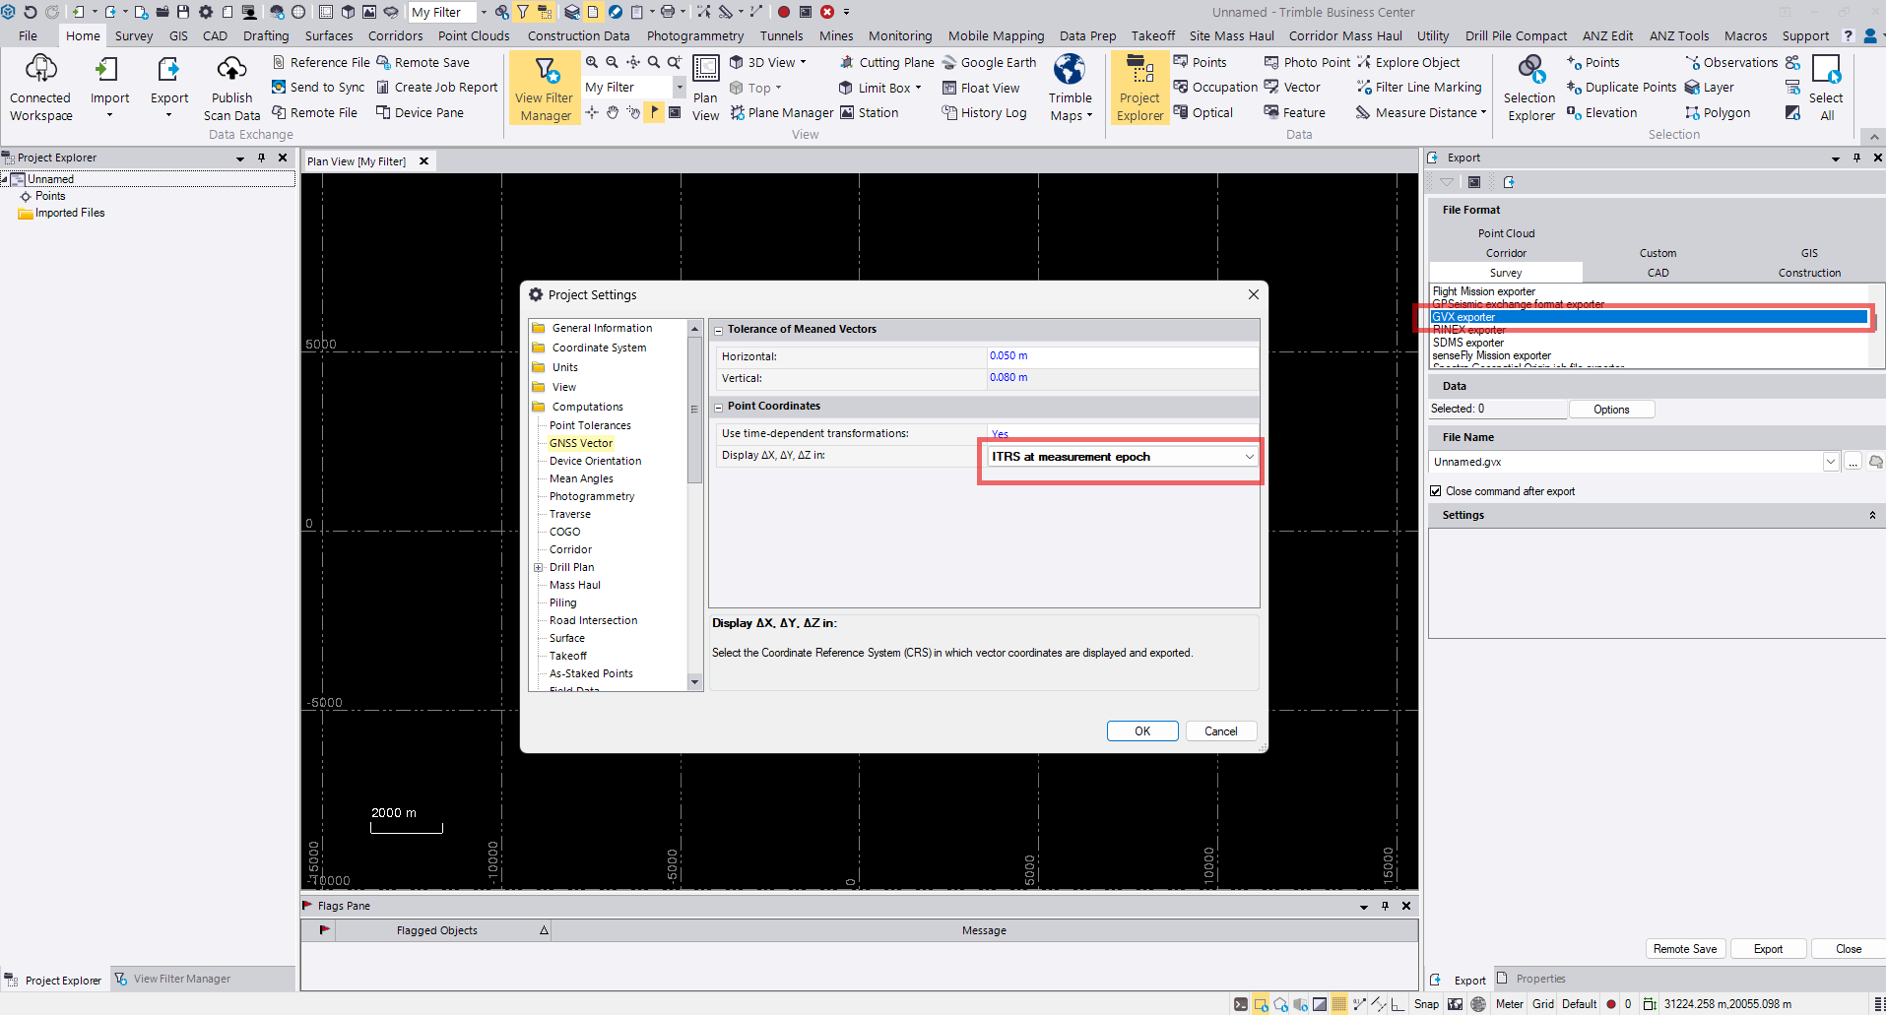Viewport: 1886px width, 1015px height.
Task: Create a Job Report
Action: 437,87
